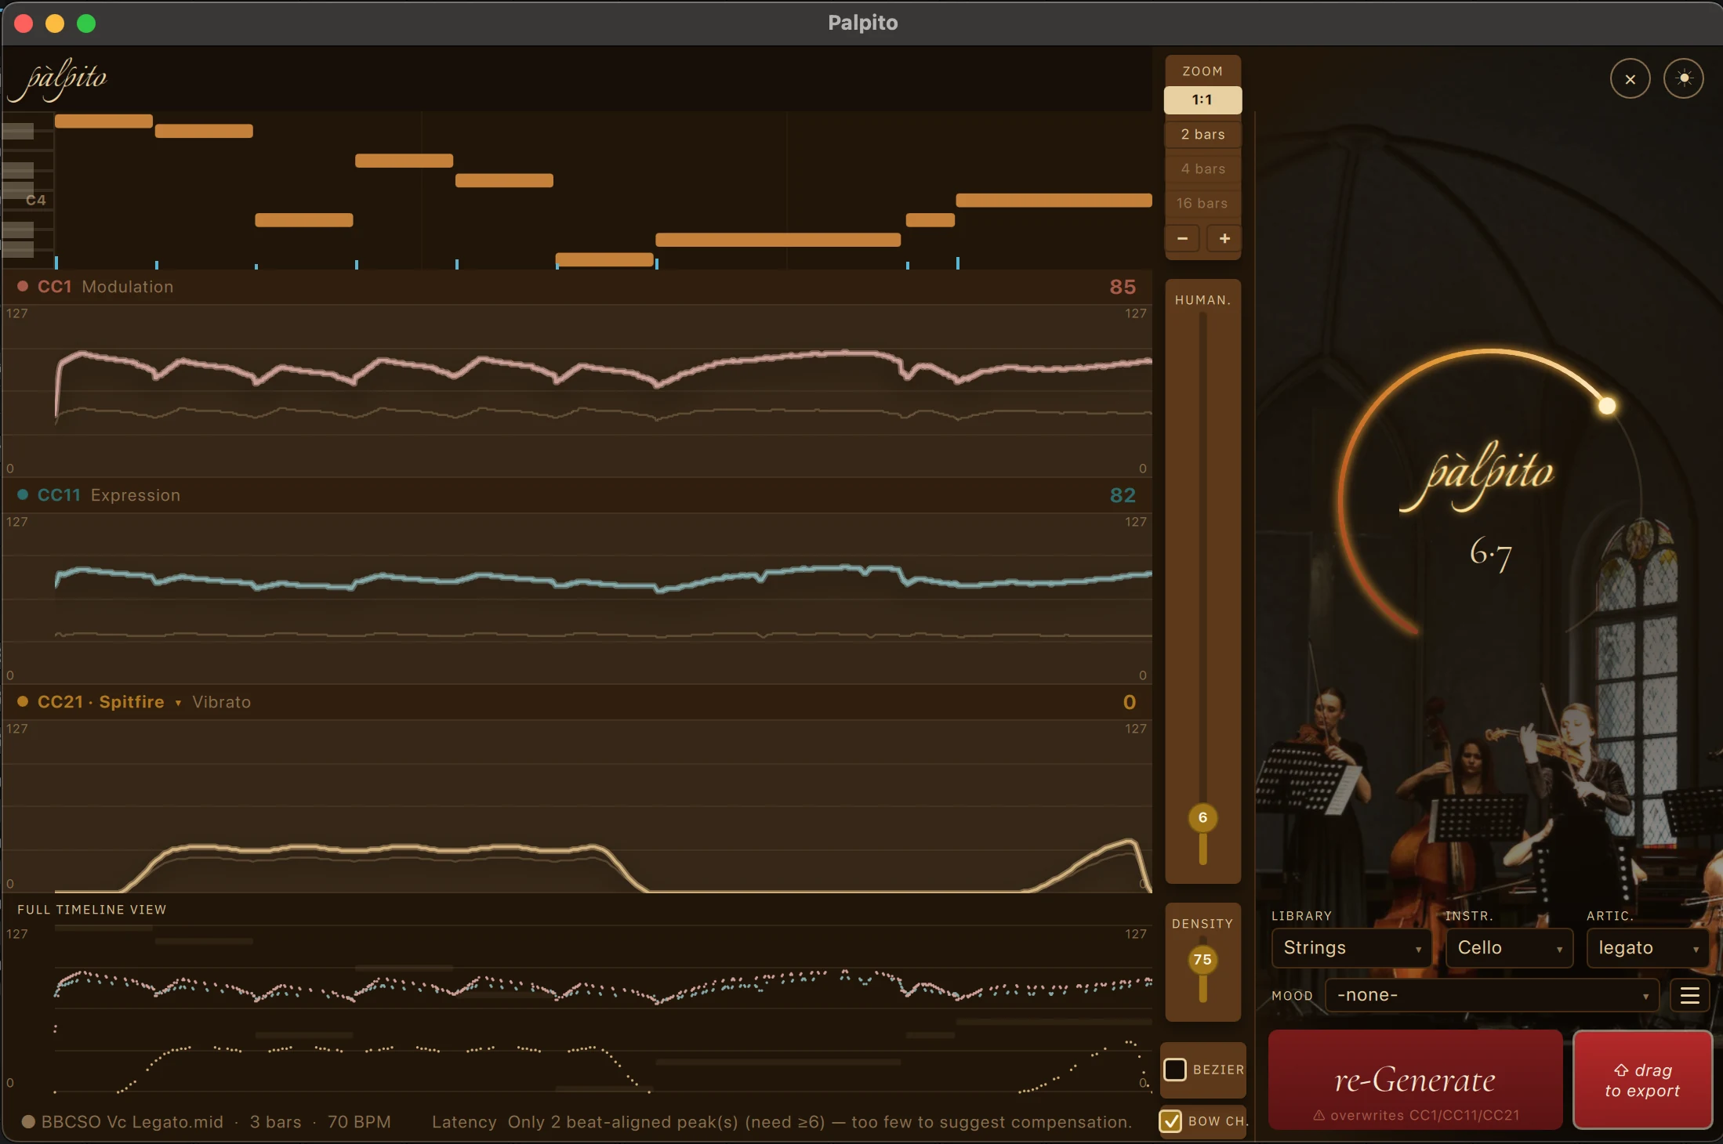
Task: Click the CC1 modulation curve lane
Action: point(577,389)
